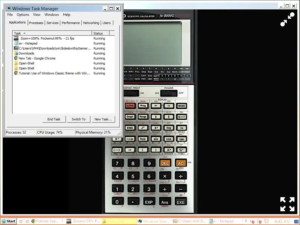The image size is (300, 225).
Task: Open the Help menu in Task Manager
Action: coord(67,15)
